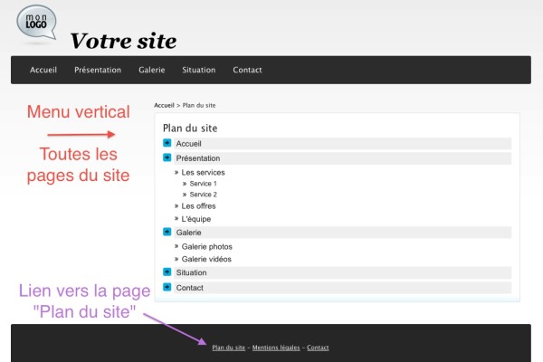Image resolution: width=543 pixels, height=362 pixels.
Task: Click "Plan du site" in the breadcrumb
Action: click(x=199, y=105)
